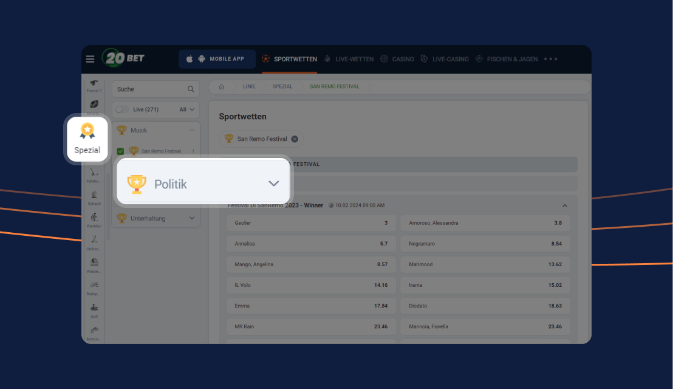Click the search magnifier icon
Viewport: 673px width, 389px height.
pos(191,89)
